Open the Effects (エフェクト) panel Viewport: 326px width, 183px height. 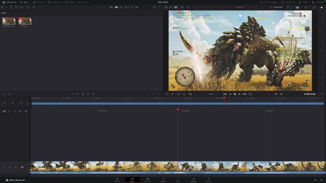point(84,2)
